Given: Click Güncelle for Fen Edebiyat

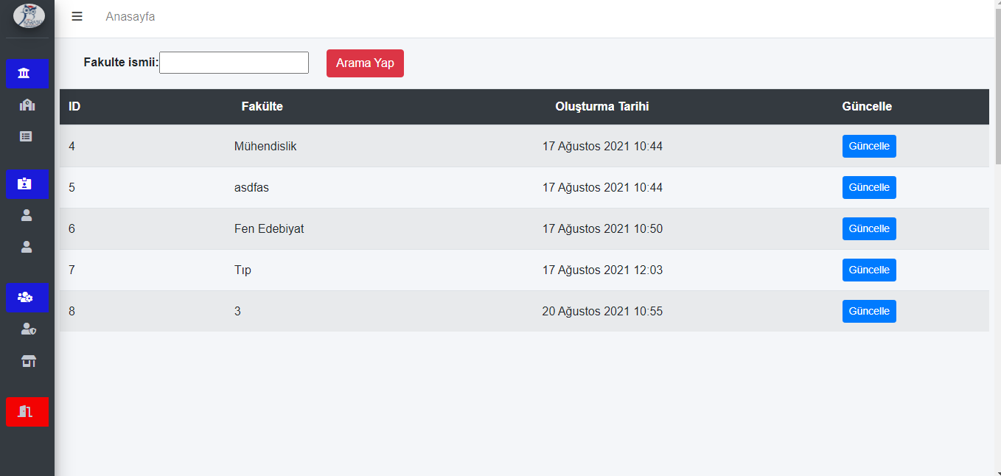Looking at the screenshot, I should point(869,228).
